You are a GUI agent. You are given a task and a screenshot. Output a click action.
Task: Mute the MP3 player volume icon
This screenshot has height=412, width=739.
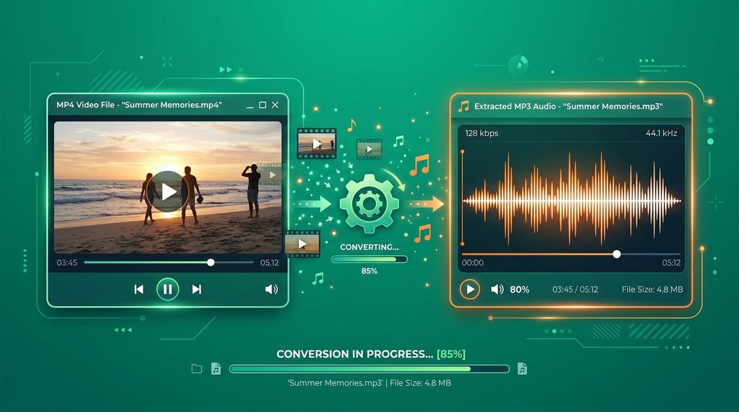pyautogui.click(x=497, y=289)
